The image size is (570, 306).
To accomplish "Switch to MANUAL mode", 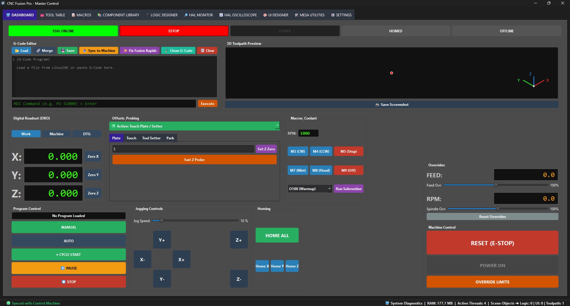I will click(x=69, y=227).
